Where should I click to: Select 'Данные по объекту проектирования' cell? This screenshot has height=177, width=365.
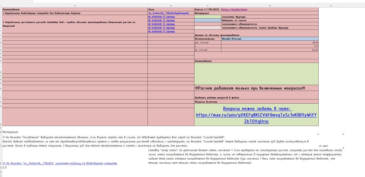256,35
